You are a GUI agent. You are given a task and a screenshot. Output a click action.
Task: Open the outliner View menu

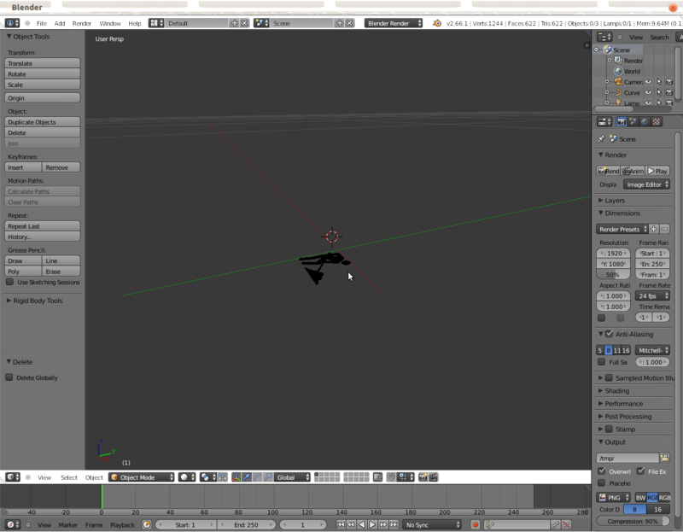click(x=636, y=38)
